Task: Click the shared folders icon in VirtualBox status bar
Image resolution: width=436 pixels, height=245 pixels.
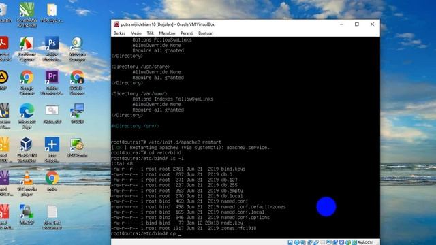Action: (x=322, y=242)
